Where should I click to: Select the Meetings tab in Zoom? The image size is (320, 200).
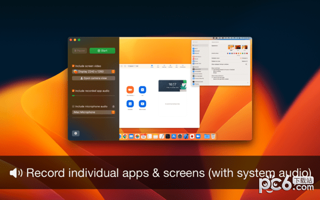click(x=164, y=66)
